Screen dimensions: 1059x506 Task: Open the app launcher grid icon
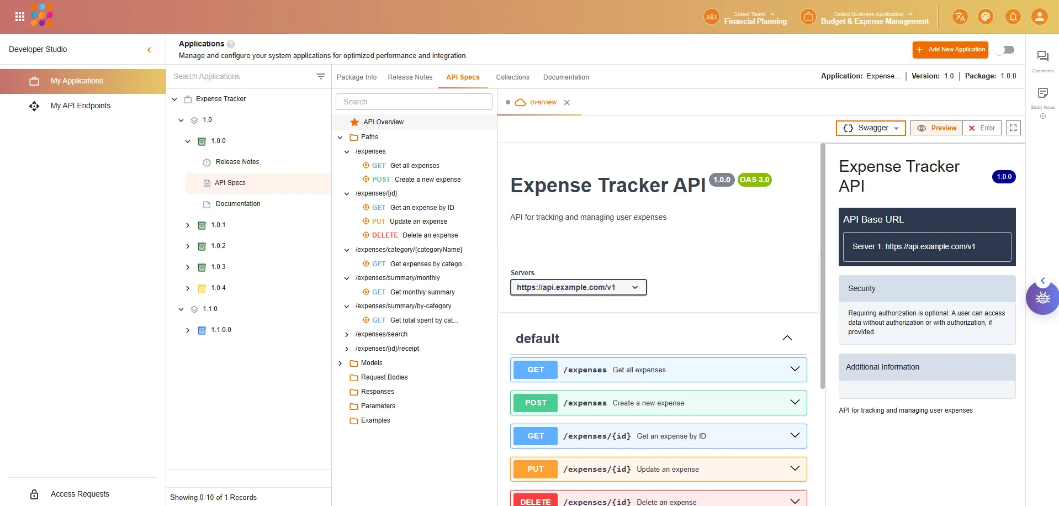(x=20, y=17)
